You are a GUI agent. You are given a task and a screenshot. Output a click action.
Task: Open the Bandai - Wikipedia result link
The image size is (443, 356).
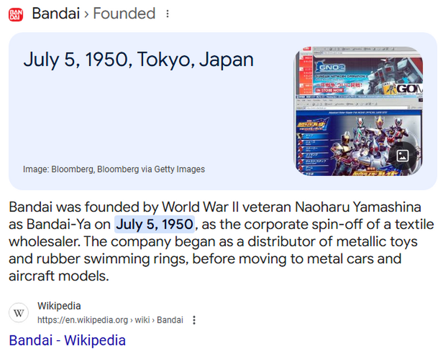67,340
